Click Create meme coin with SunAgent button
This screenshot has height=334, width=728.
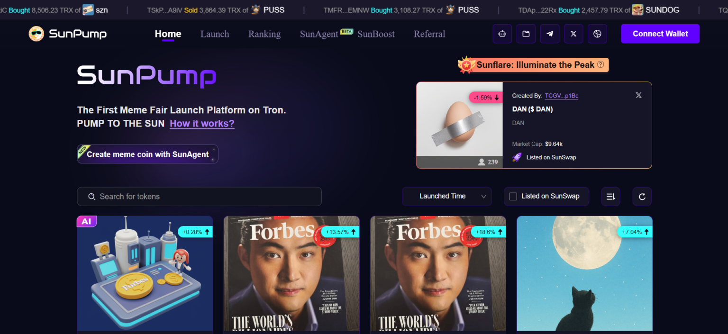[147, 154]
